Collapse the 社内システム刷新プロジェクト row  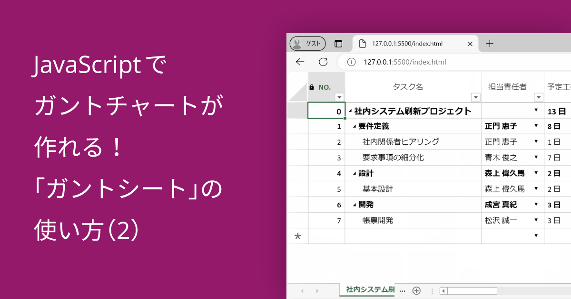tap(351, 110)
